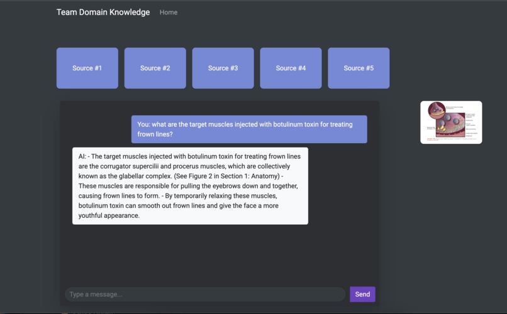Screen dimensions: 507x314
Task: Open the synapse diagram thumbnail
Action: (451, 122)
